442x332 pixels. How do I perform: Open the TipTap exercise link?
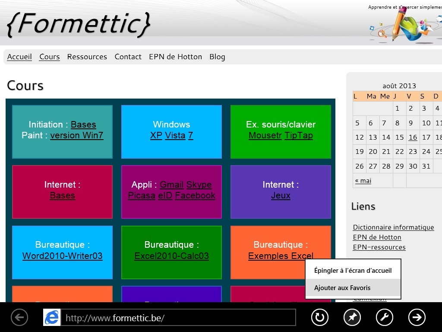click(299, 135)
